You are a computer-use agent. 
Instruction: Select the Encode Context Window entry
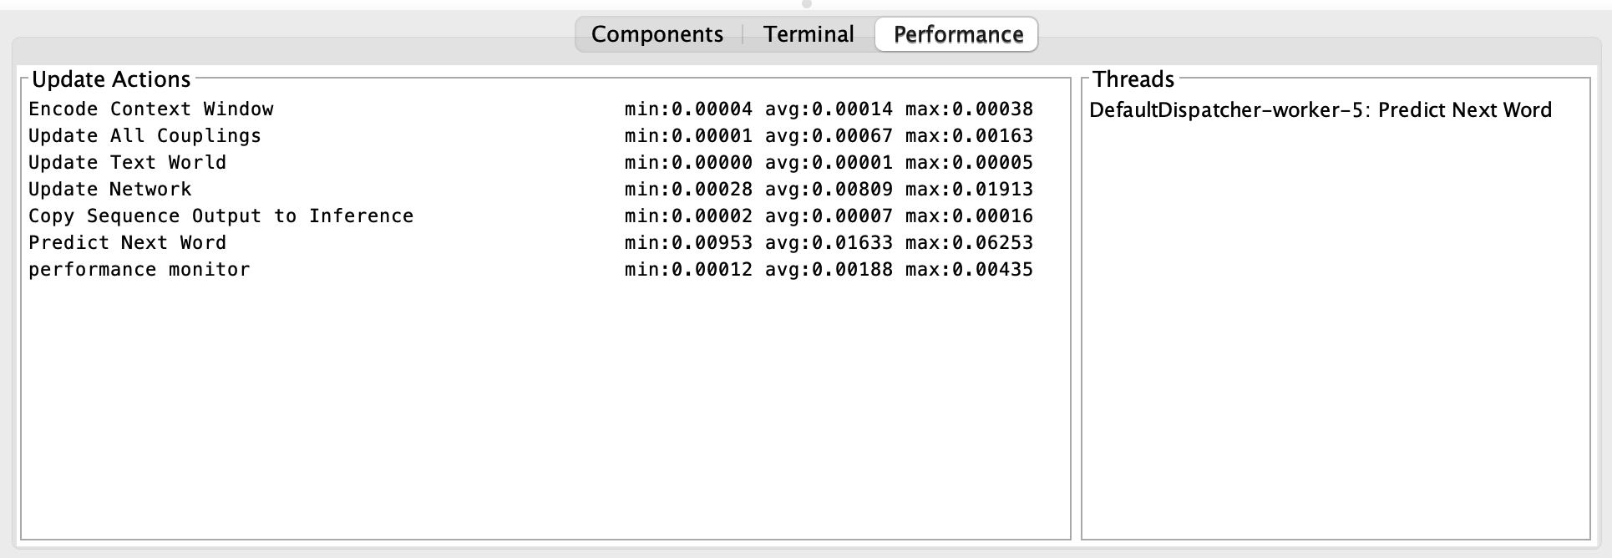click(150, 109)
